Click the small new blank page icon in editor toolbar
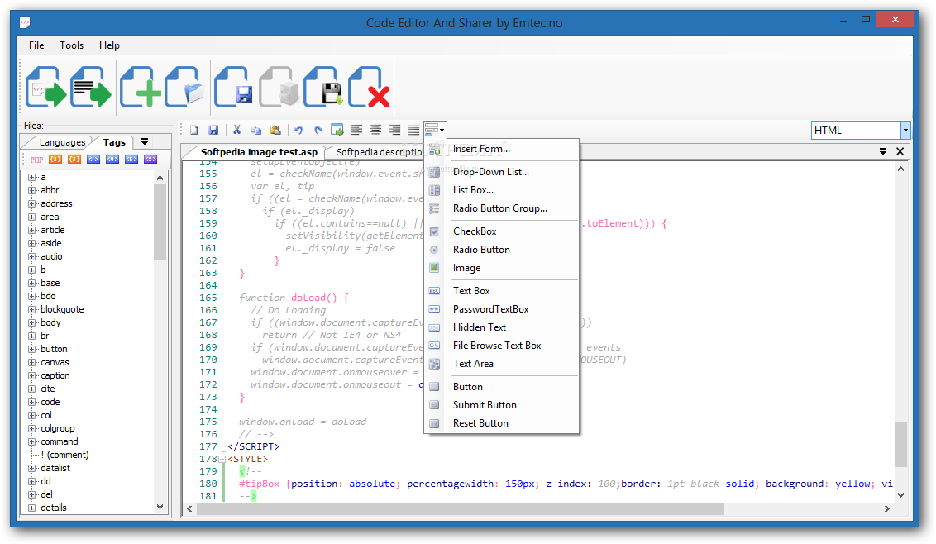The image size is (936, 544). click(x=194, y=130)
